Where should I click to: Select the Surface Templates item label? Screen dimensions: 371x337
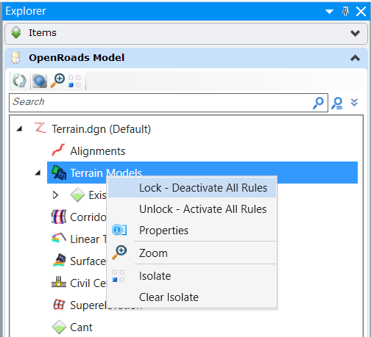pyautogui.click(x=88, y=261)
